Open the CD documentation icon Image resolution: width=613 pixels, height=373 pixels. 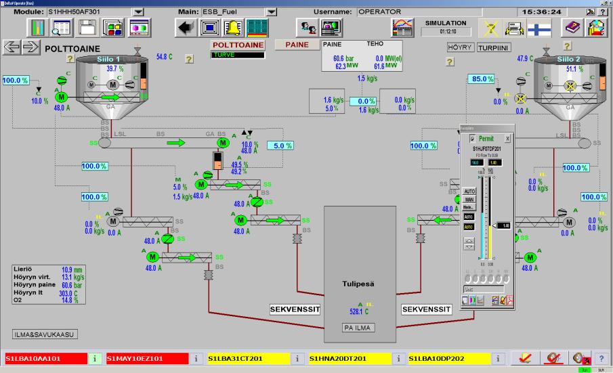(597, 28)
